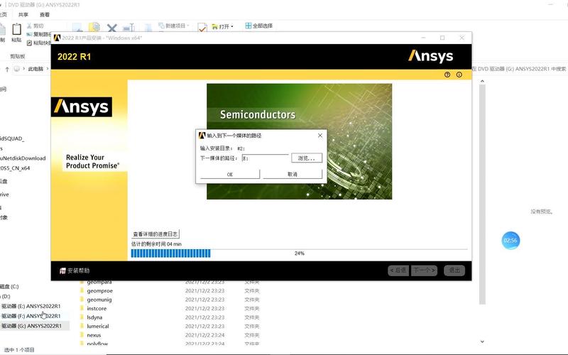Click the 文件夹 type cell for lsdyna
The image size is (568, 355).
coord(252,317)
